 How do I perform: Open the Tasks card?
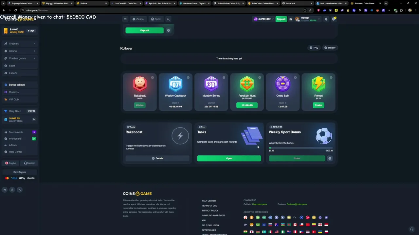tap(229, 158)
